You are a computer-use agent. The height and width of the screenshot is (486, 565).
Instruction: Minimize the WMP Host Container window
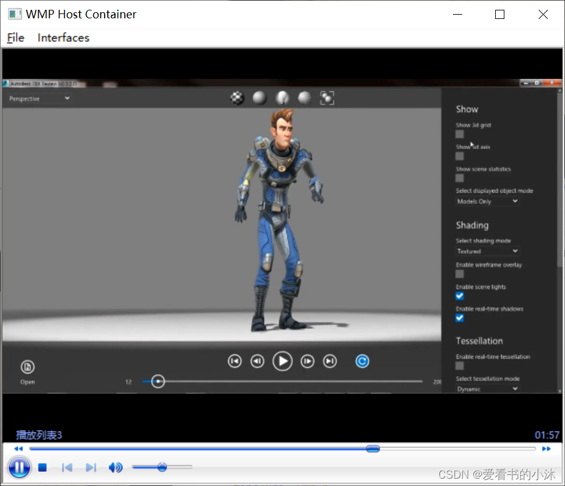(457, 15)
